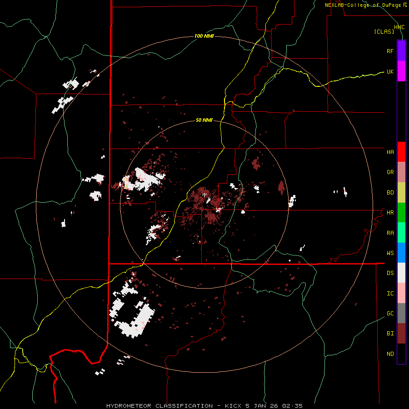Click the BI legend label
Image resolution: width=409 pixels, height=409 pixels.
390,334
